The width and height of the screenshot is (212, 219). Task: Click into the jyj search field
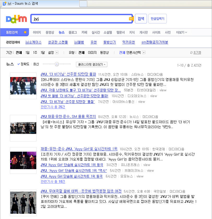(80, 19)
